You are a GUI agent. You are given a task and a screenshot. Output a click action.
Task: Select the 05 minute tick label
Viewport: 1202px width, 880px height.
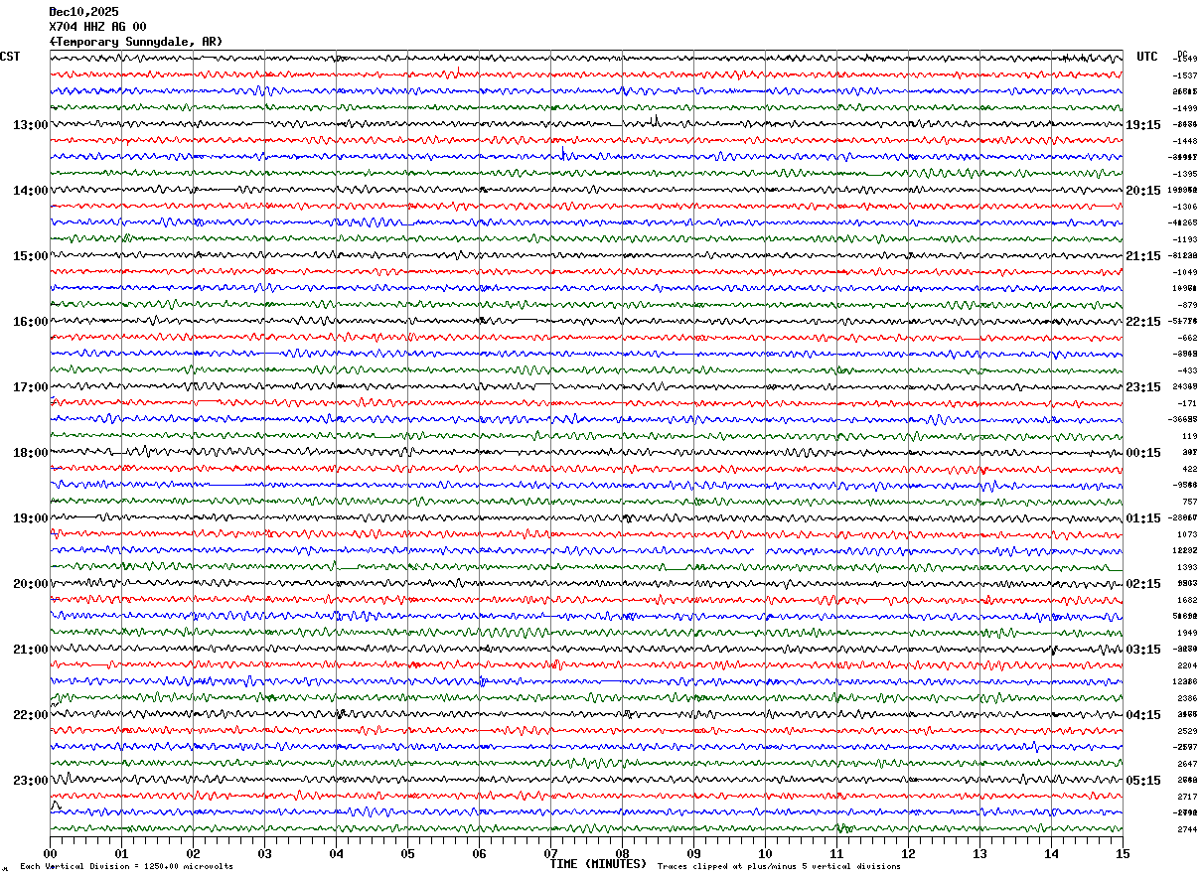407,854
